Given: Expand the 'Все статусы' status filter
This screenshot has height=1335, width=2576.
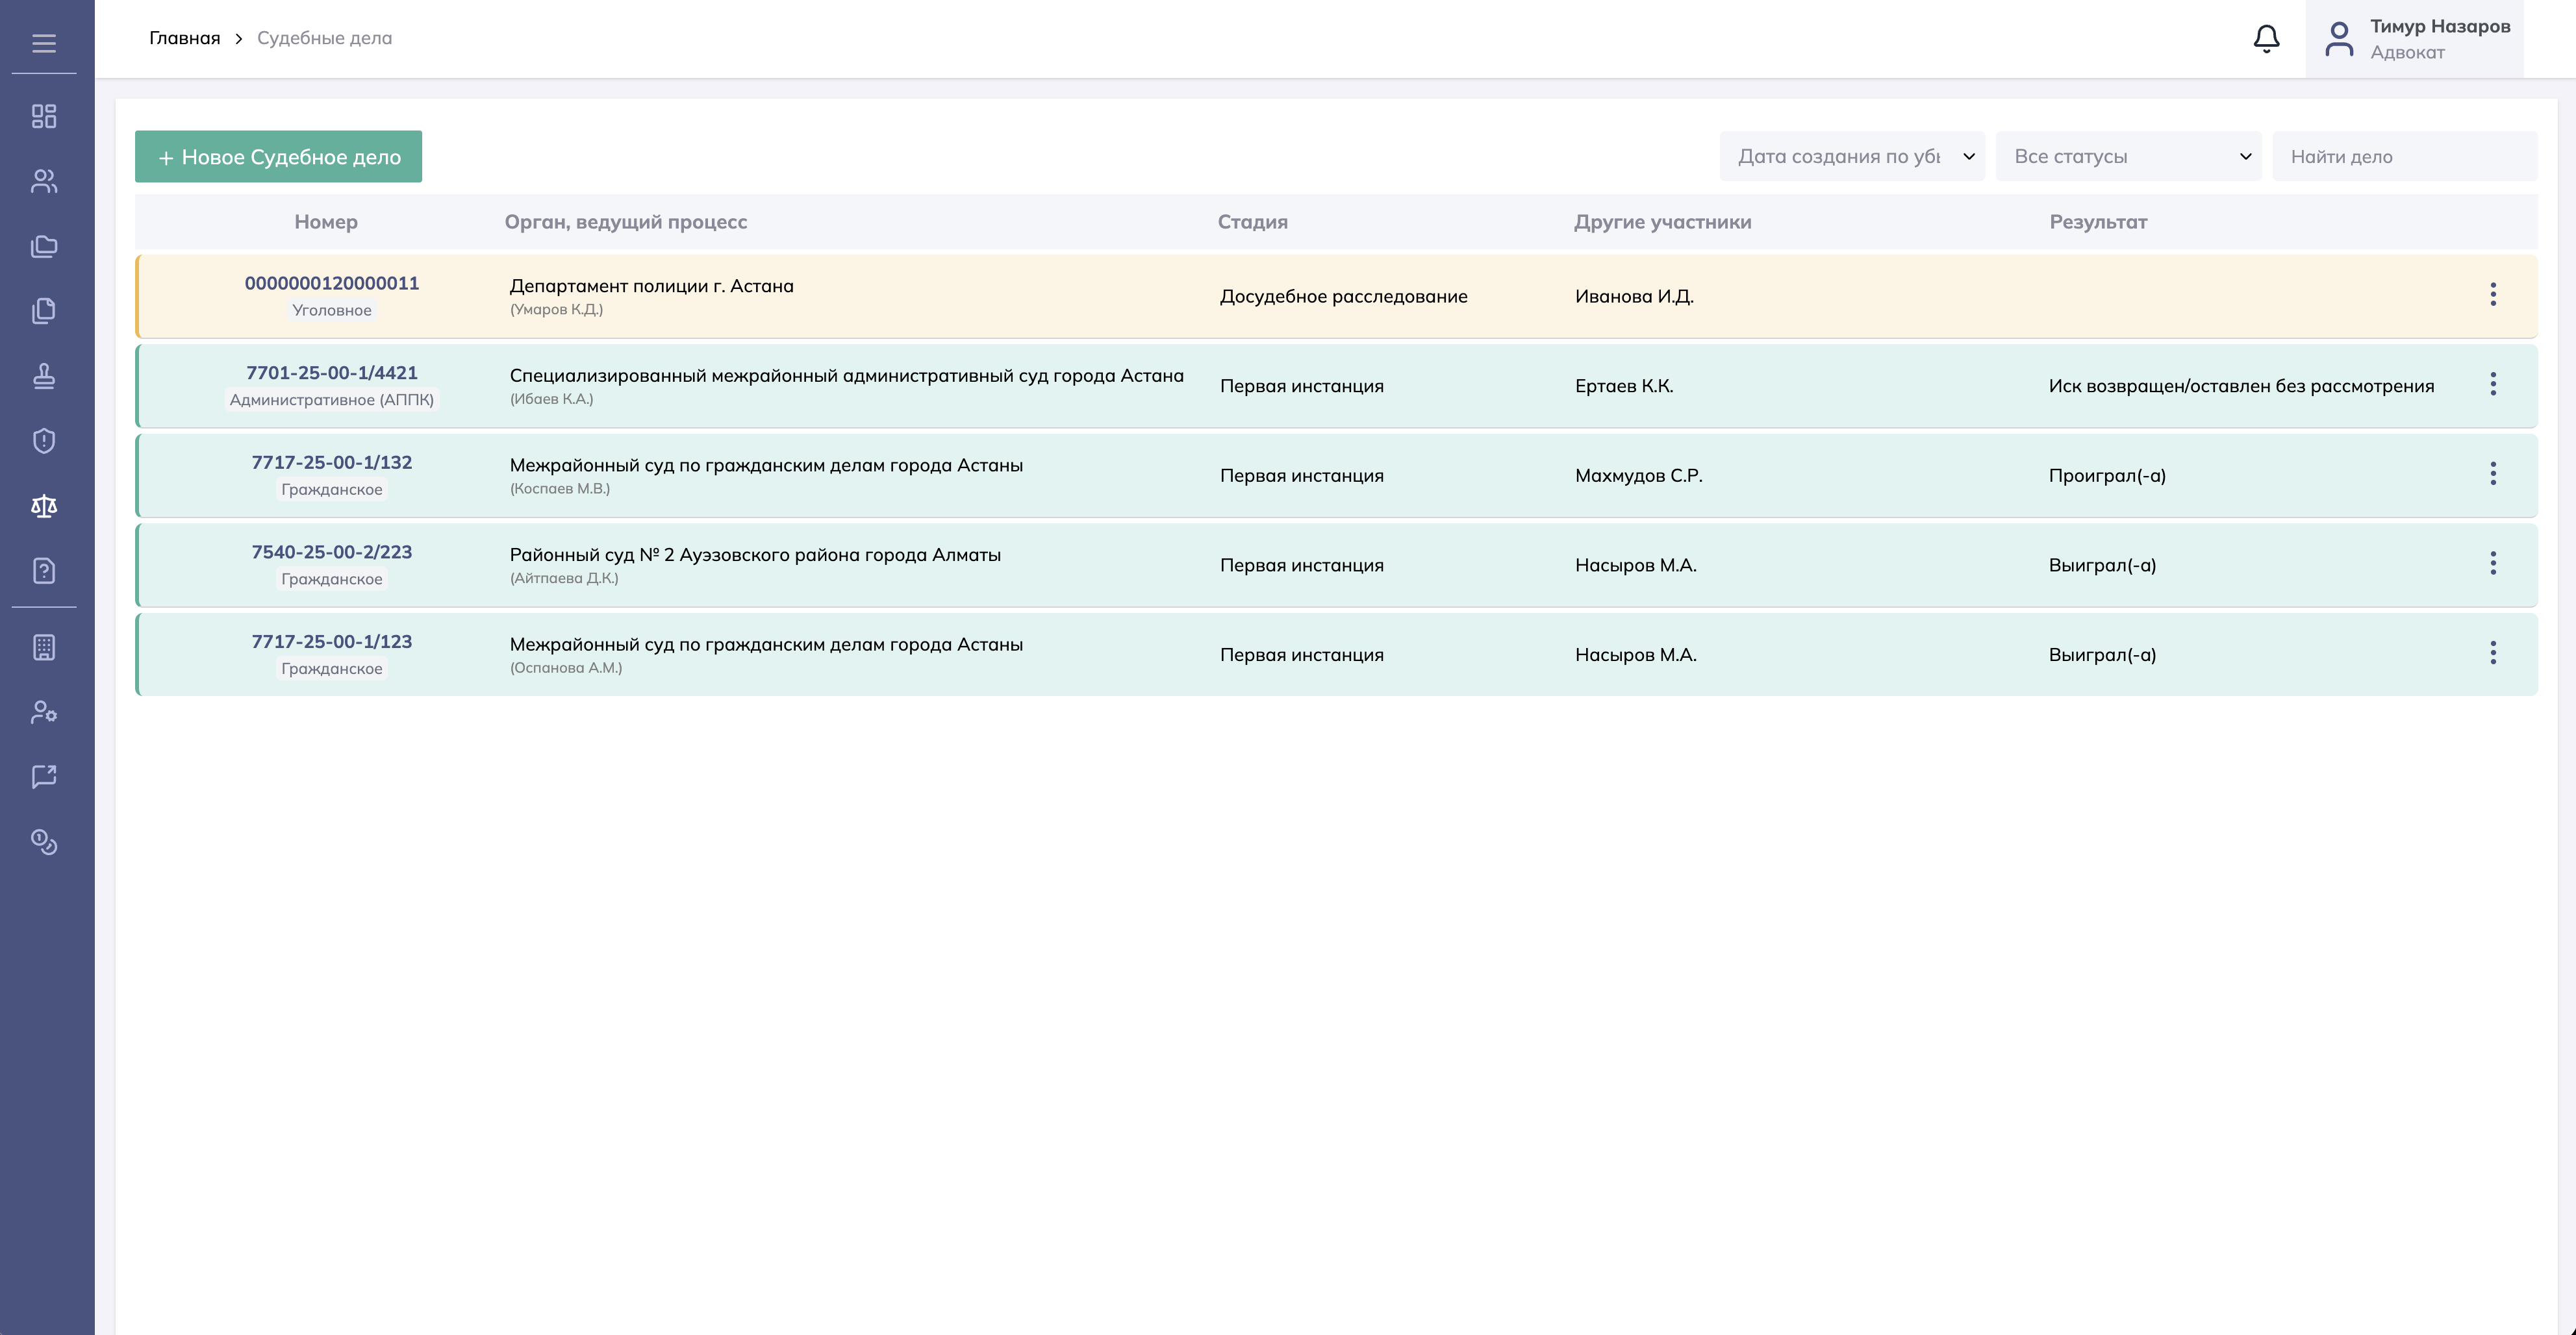Looking at the screenshot, I should tap(2128, 156).
